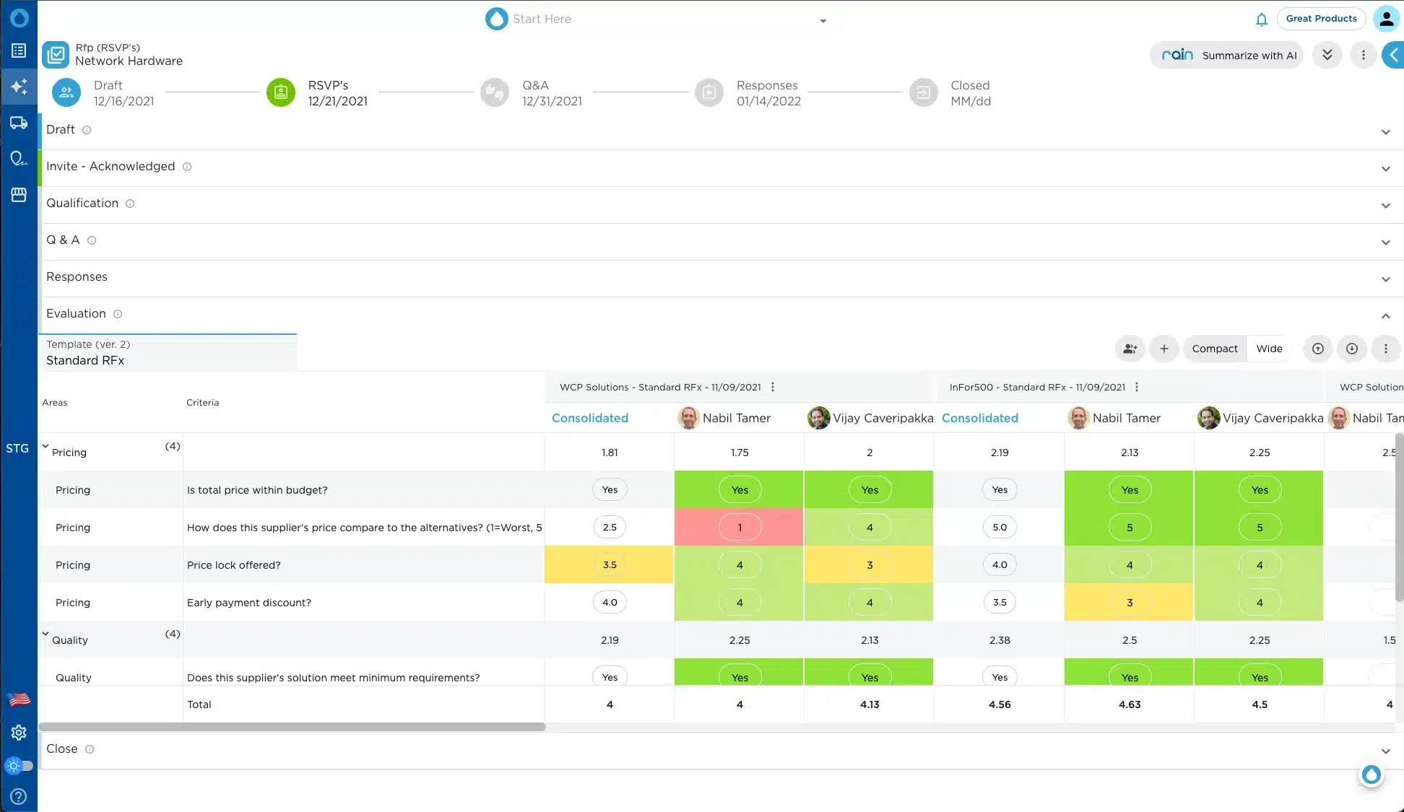Expand the Qualification section
The image size is (1404, 812).
(1385, 206)
